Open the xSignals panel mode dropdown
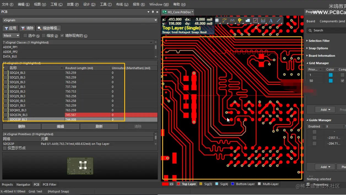Image resolution: width=346 pixels, height=195 pixels. coord(156,20)
